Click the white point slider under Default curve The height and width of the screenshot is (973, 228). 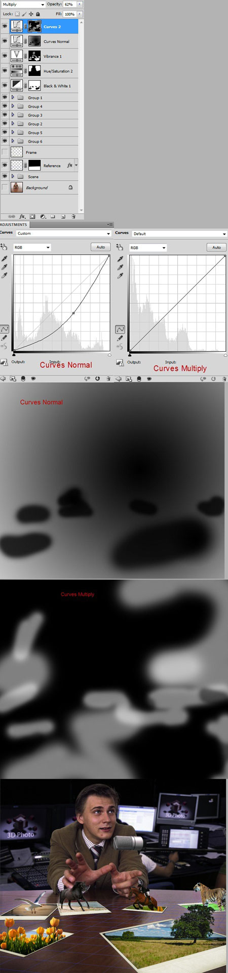pos(225,354)
